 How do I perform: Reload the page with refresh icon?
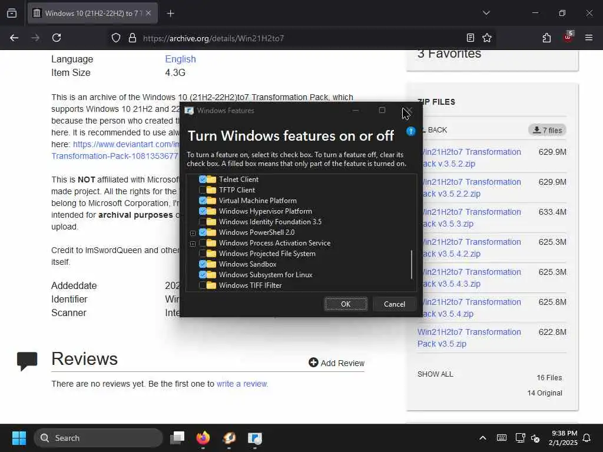[x=57, y=38]
